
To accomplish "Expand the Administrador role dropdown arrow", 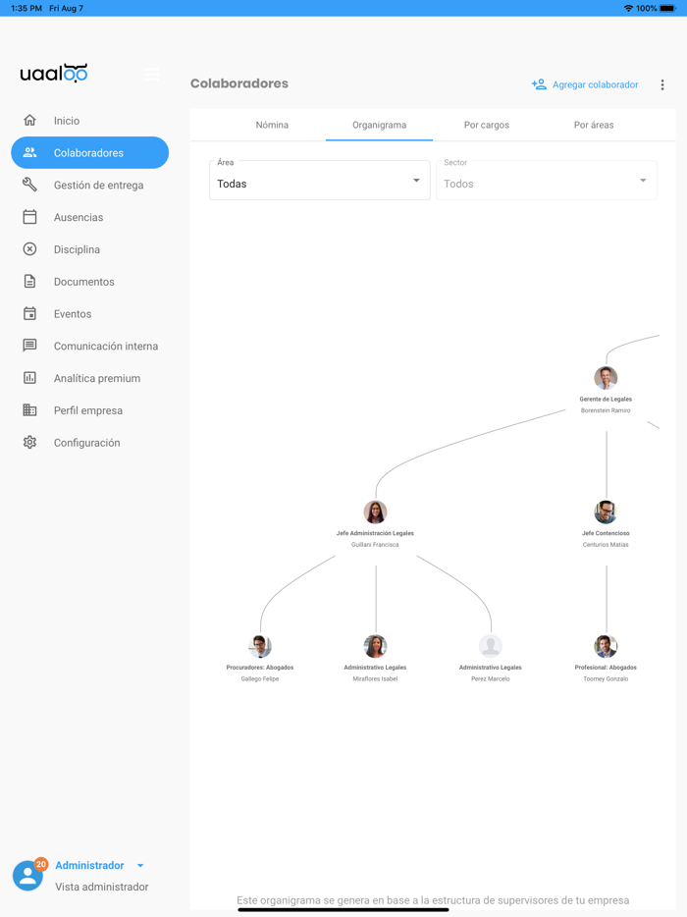I will point(140,866).
